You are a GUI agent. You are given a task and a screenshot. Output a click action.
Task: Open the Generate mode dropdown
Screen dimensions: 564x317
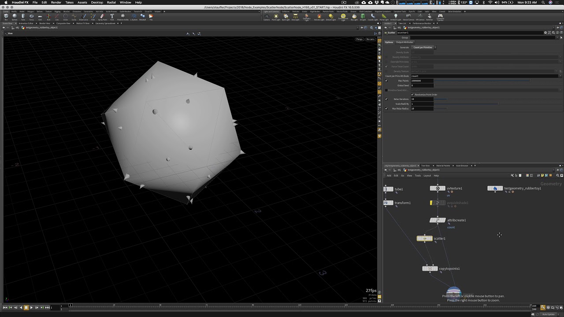coord(423,48)
